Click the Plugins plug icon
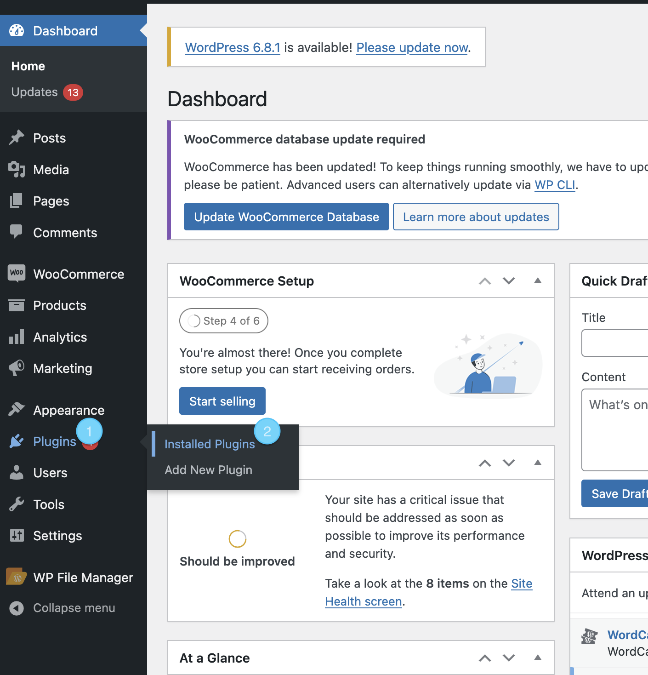This screenshot has height=675, width=648. [17, 441]
